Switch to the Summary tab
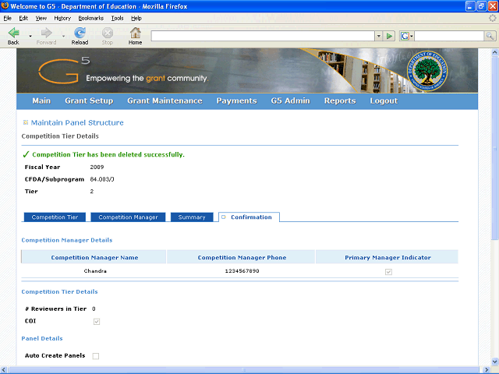The image size is (499, 374). point(192,217)
